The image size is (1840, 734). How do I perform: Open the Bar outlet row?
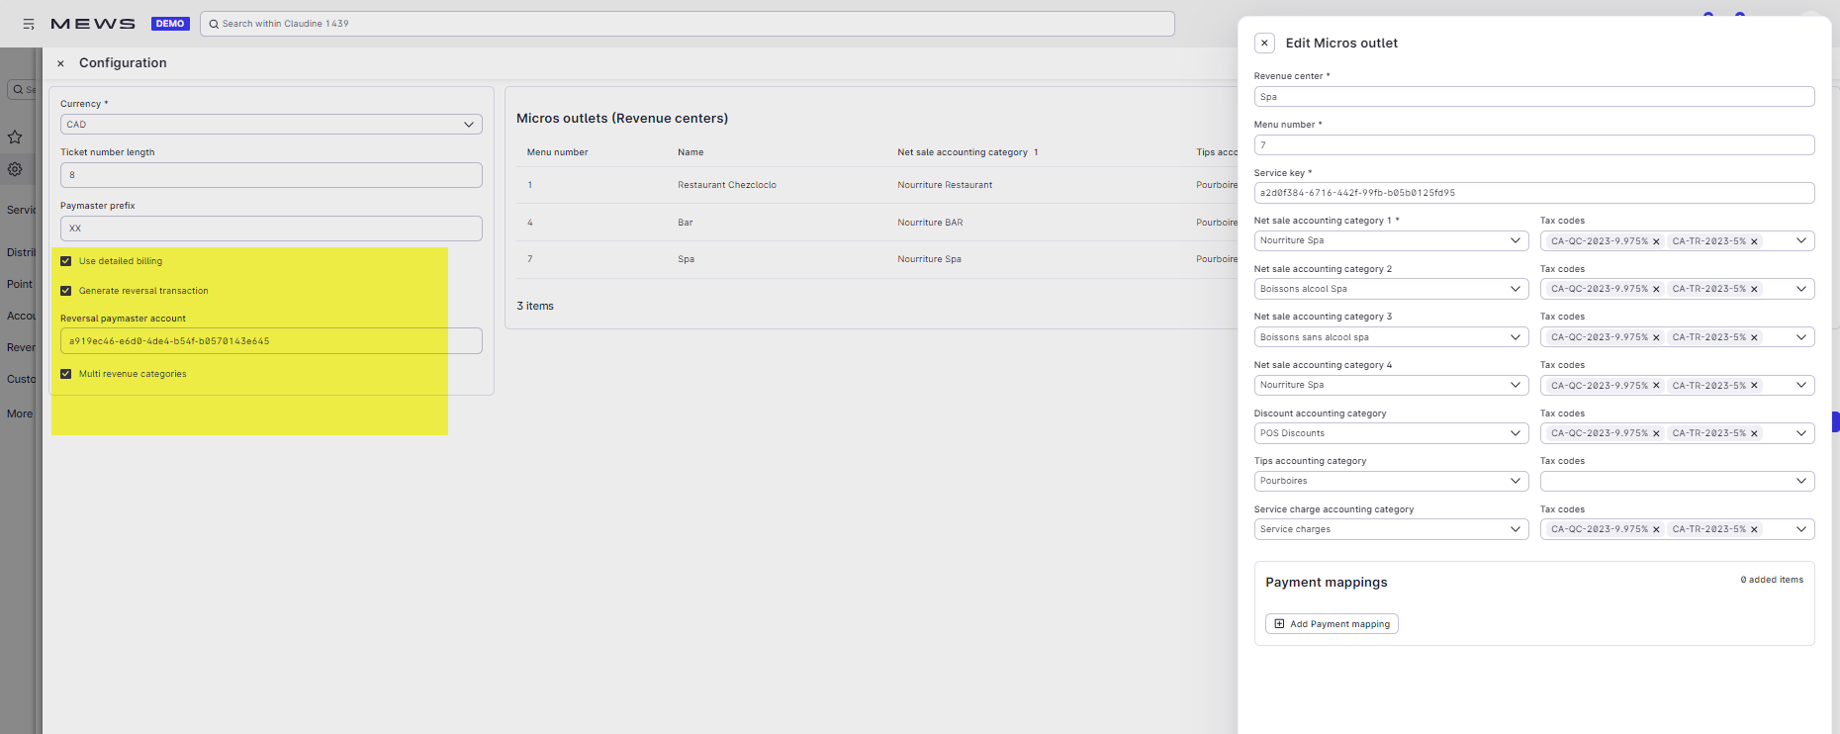(685, 223)
